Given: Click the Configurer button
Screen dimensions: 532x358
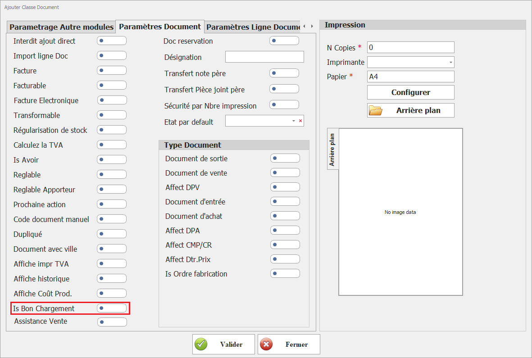Looking at the screenshot, I should point(410,92).
